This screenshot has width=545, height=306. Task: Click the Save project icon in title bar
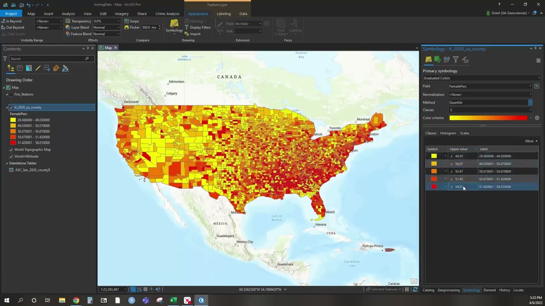[x=21, y=5]
